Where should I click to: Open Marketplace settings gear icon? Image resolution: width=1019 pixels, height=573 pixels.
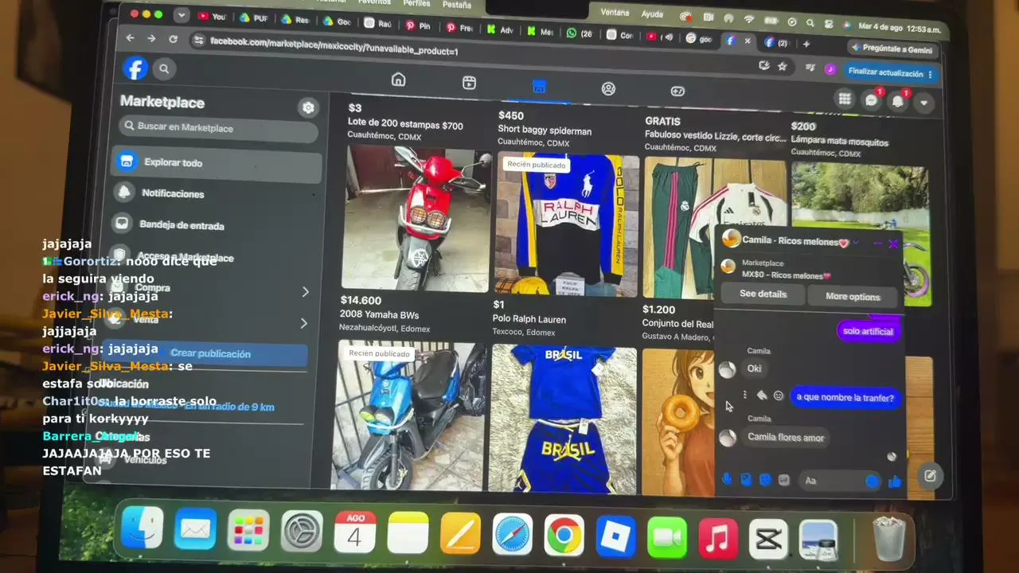tap(308, 107)
